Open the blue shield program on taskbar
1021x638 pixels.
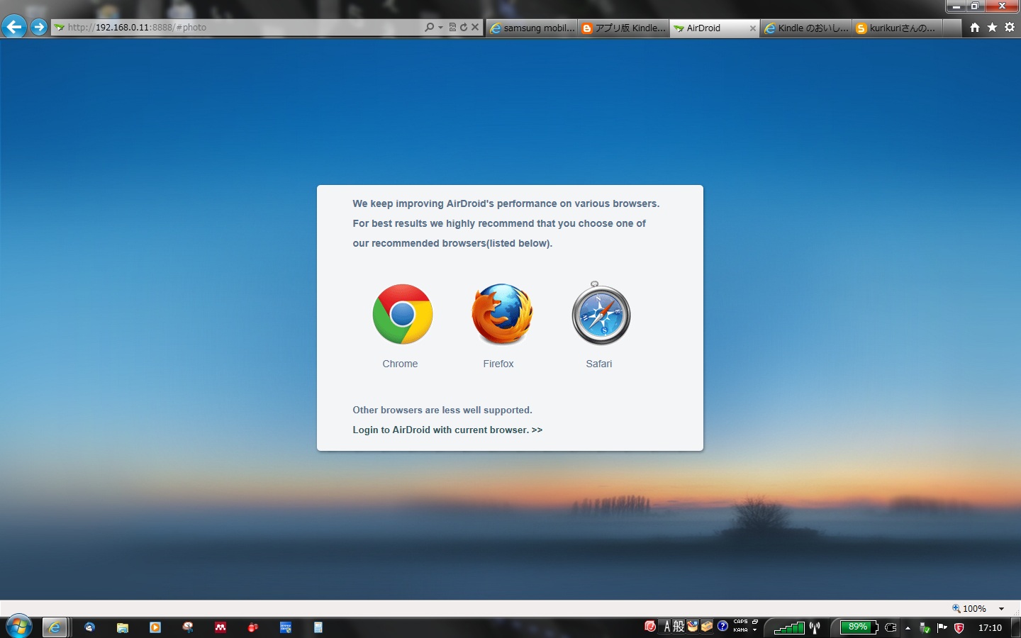[x=286, y=627]
